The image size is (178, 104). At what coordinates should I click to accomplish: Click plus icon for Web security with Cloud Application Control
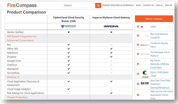coord(138,95)
